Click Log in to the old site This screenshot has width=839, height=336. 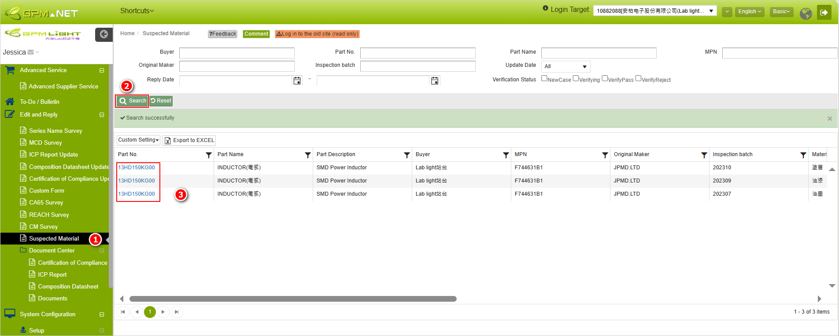(317, 34)
